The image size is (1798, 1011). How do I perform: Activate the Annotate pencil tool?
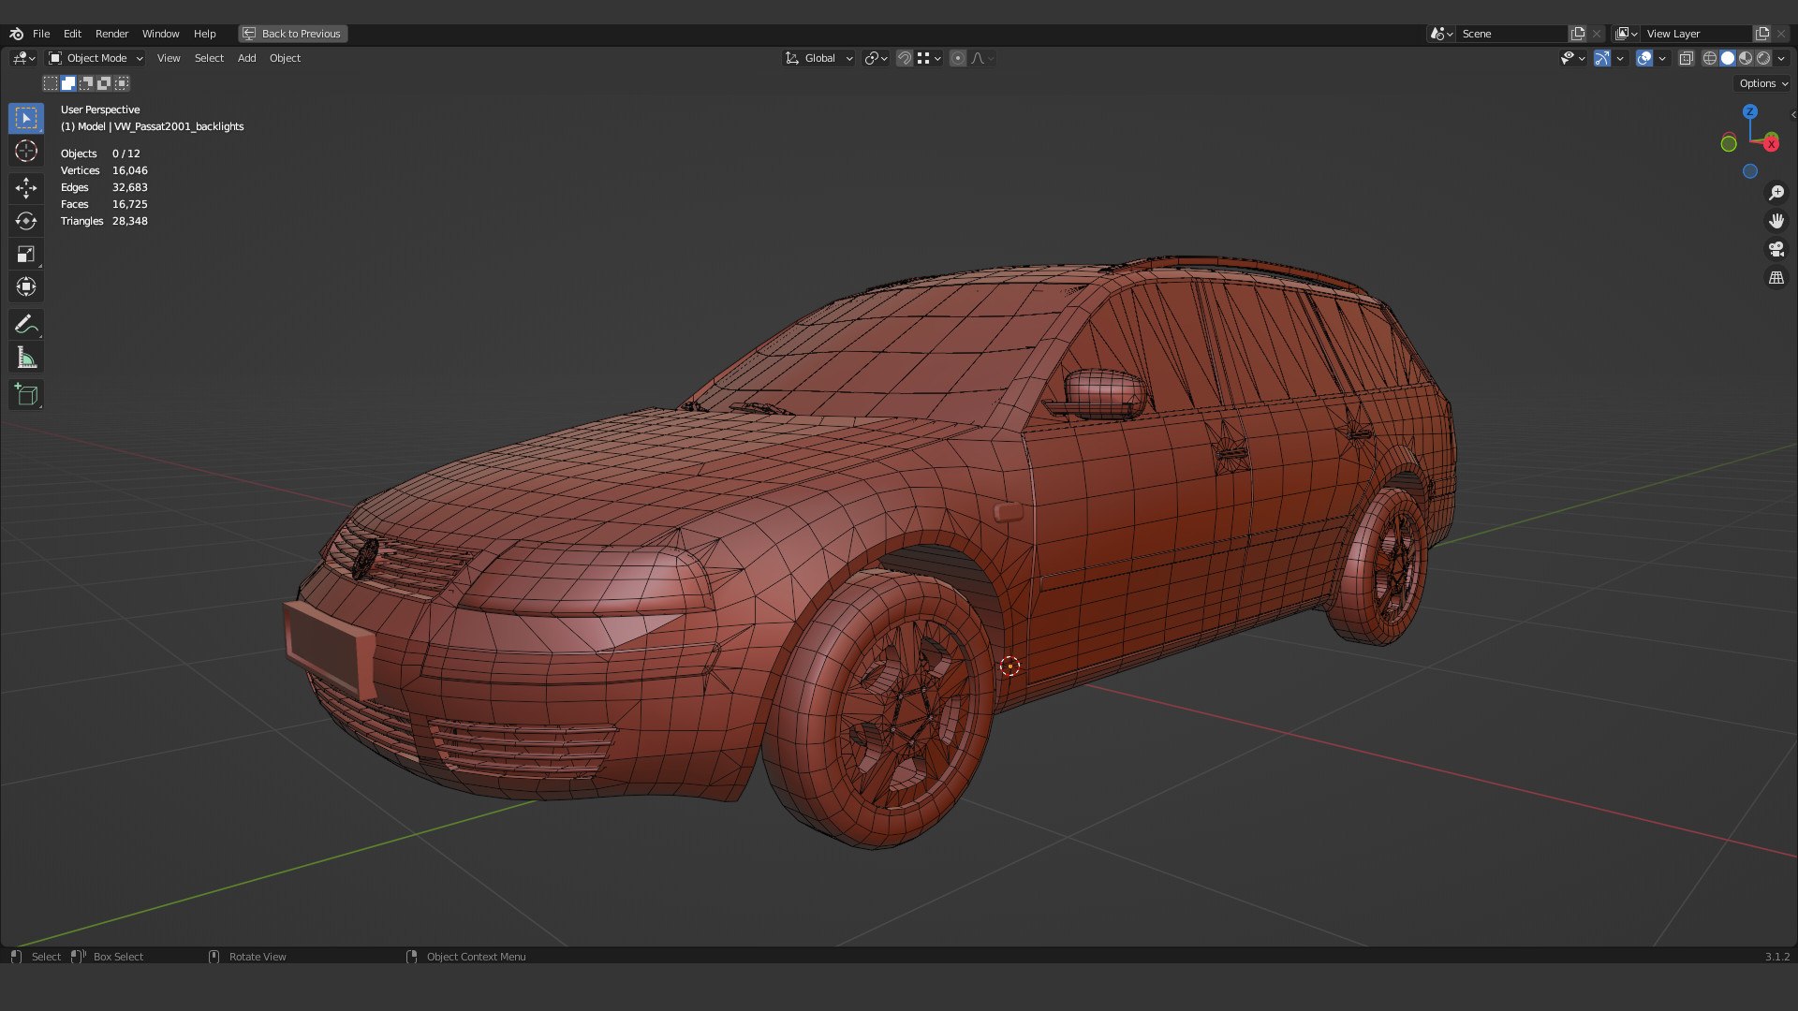[26, 325]
